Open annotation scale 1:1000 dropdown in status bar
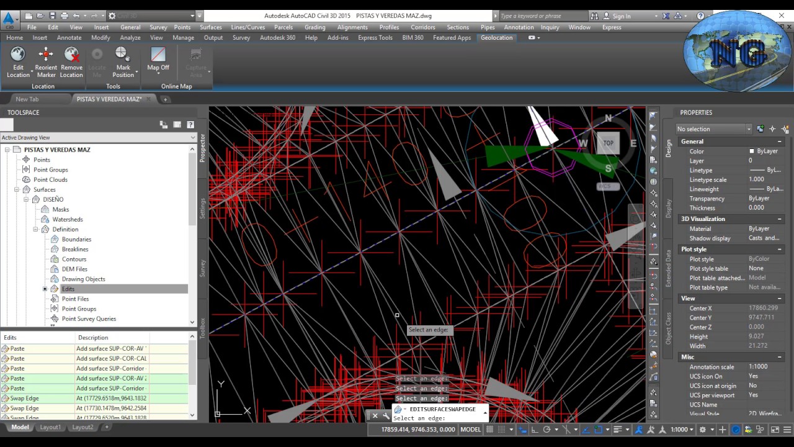 (x=682, y=430)
